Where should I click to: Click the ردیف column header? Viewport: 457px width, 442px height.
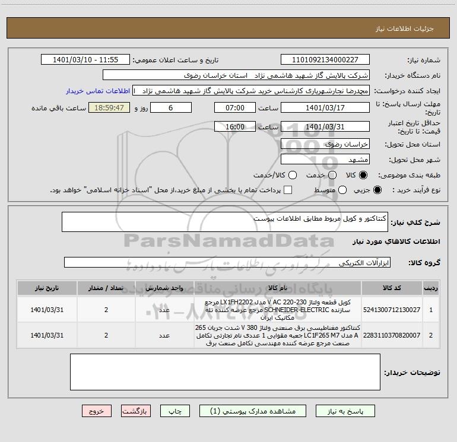click(431, 288)
